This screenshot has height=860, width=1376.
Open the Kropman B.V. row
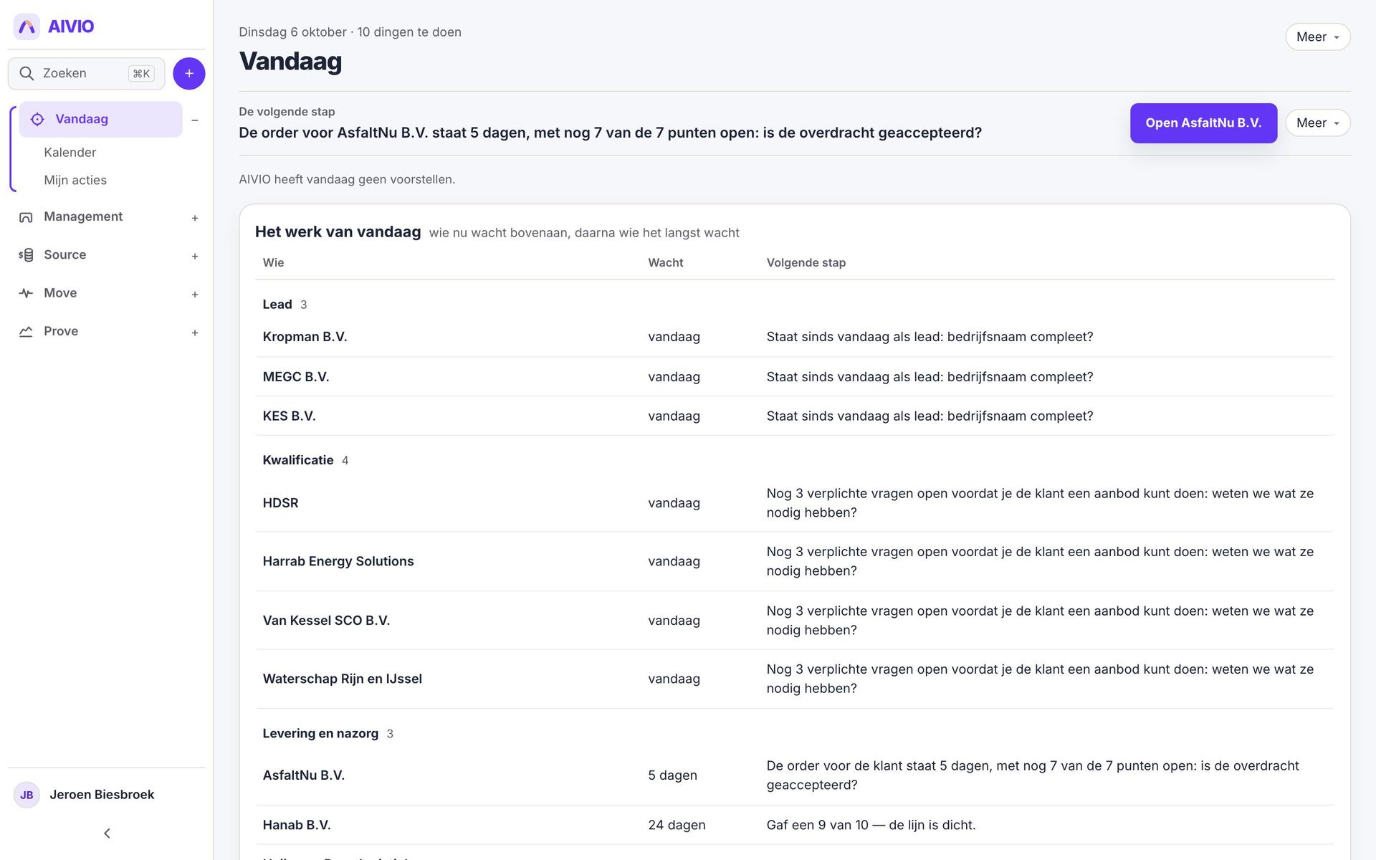click(x=794, y=337)
